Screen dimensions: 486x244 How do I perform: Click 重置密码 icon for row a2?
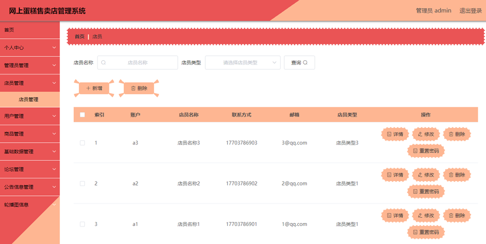[415, 191]
